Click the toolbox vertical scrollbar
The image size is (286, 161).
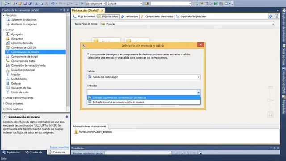click(x=68, y=62)
